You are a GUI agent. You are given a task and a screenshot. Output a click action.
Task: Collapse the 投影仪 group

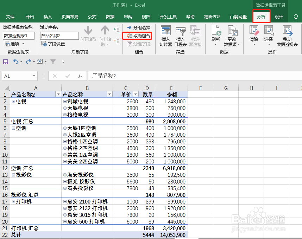[13, 175]
